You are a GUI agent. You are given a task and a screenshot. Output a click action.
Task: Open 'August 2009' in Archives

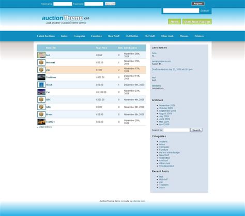click(x=165, y=113)
